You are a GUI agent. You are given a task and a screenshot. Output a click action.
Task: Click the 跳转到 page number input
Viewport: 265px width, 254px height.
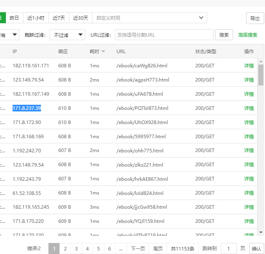point(228,248)
